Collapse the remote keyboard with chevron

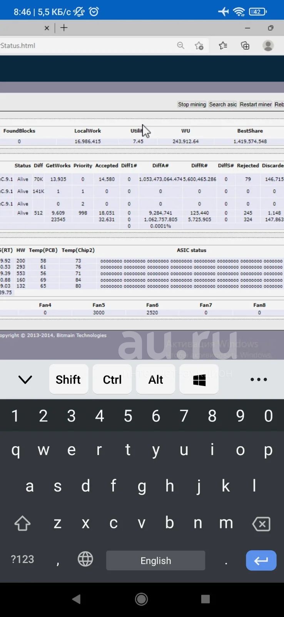pyautogui.click(x=25, y=379)
